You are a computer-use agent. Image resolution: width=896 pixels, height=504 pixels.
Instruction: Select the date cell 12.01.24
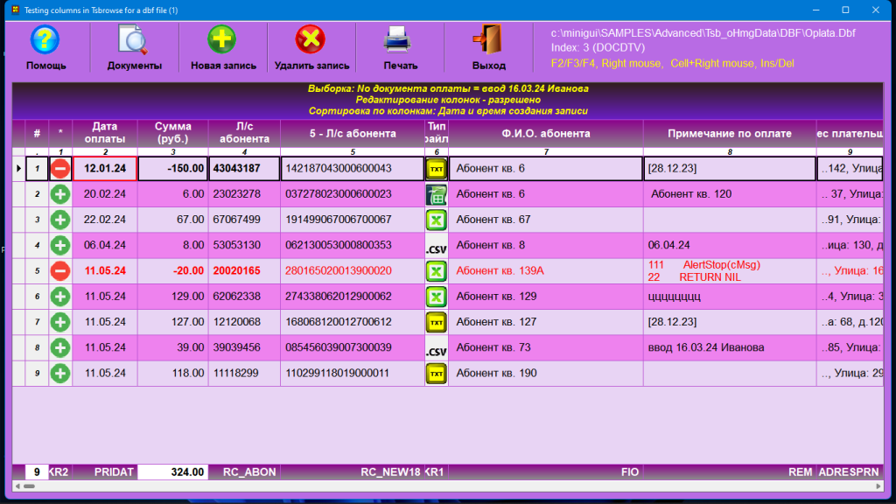click(x=105, y=169)
